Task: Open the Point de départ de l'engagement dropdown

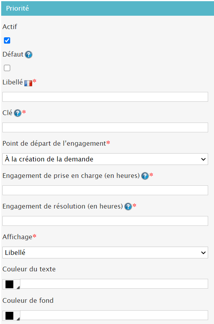Action: (x=105, y=159)
